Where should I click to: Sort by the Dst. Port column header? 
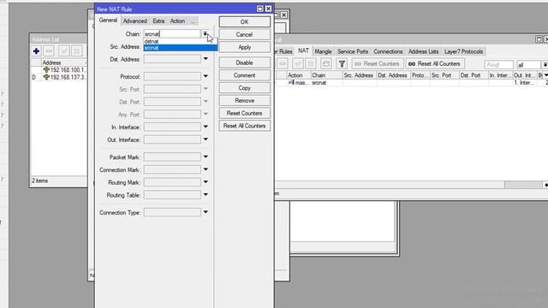click(473, 75)
